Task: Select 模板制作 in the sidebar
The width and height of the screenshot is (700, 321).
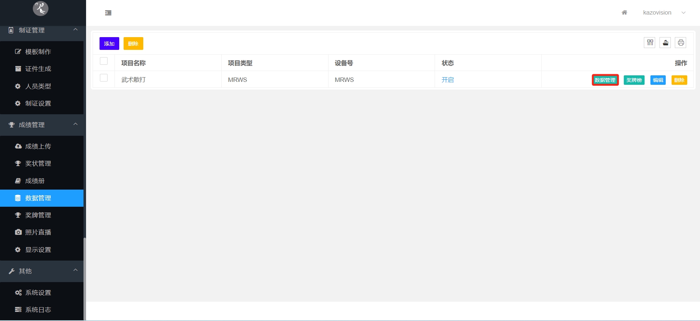Action: [x=38, y=52]
